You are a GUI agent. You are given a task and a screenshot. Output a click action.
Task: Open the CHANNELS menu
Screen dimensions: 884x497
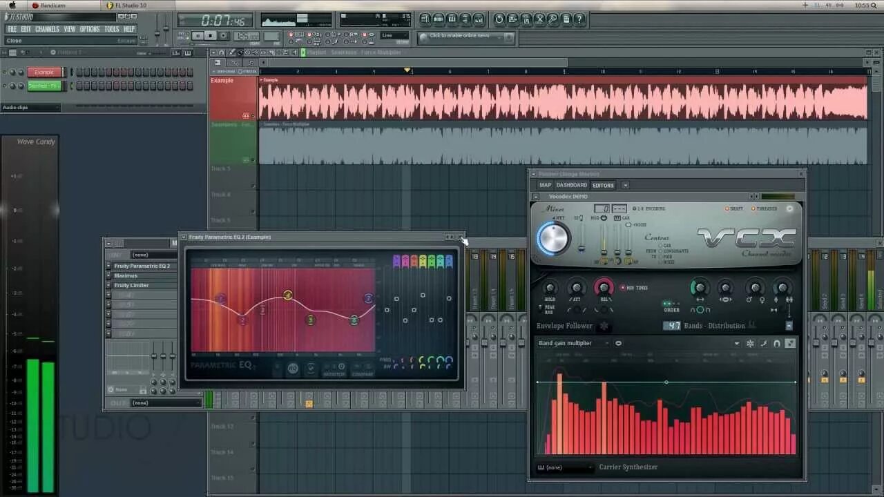point(47,29)
